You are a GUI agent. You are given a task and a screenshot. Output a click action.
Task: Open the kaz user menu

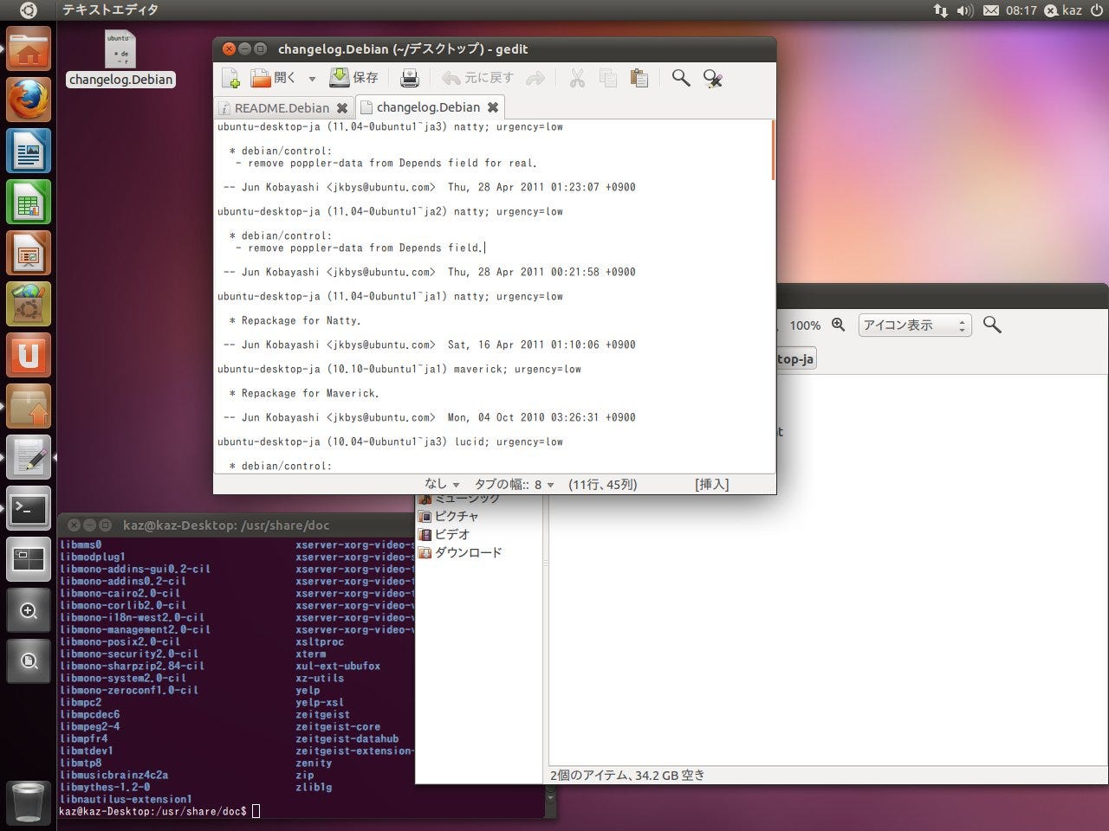1064,10
